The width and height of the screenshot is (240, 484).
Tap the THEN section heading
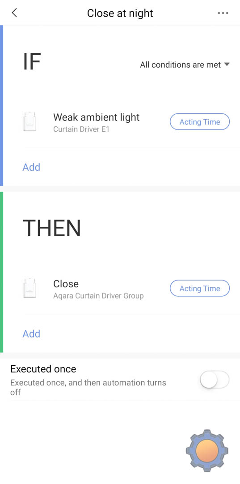pos(52,228)
